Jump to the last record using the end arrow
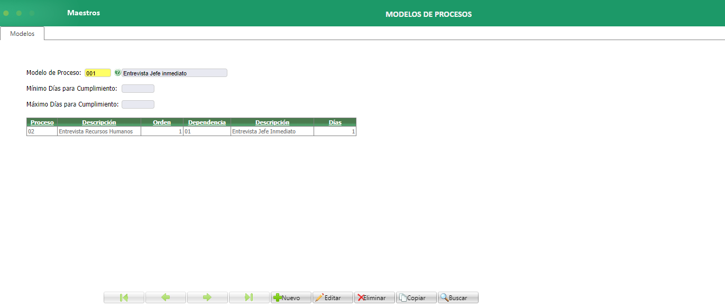 (x=249, y=297)
